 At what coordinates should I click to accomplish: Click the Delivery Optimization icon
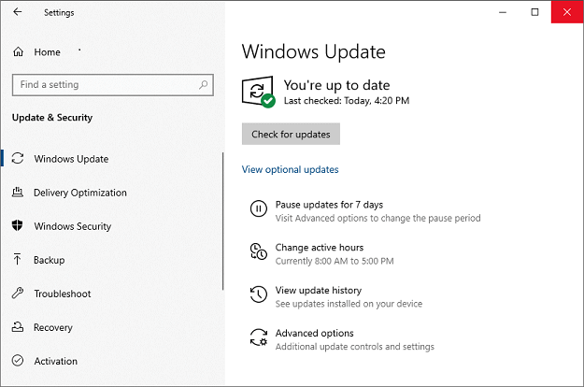(x=18, y=193)
